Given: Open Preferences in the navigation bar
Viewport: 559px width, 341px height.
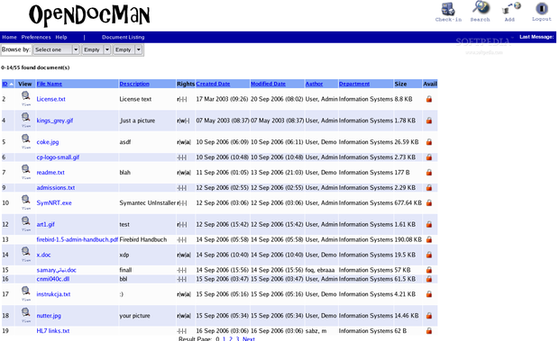Looking at the screenshot, I should pyautogui.click(x=36, y=37).
